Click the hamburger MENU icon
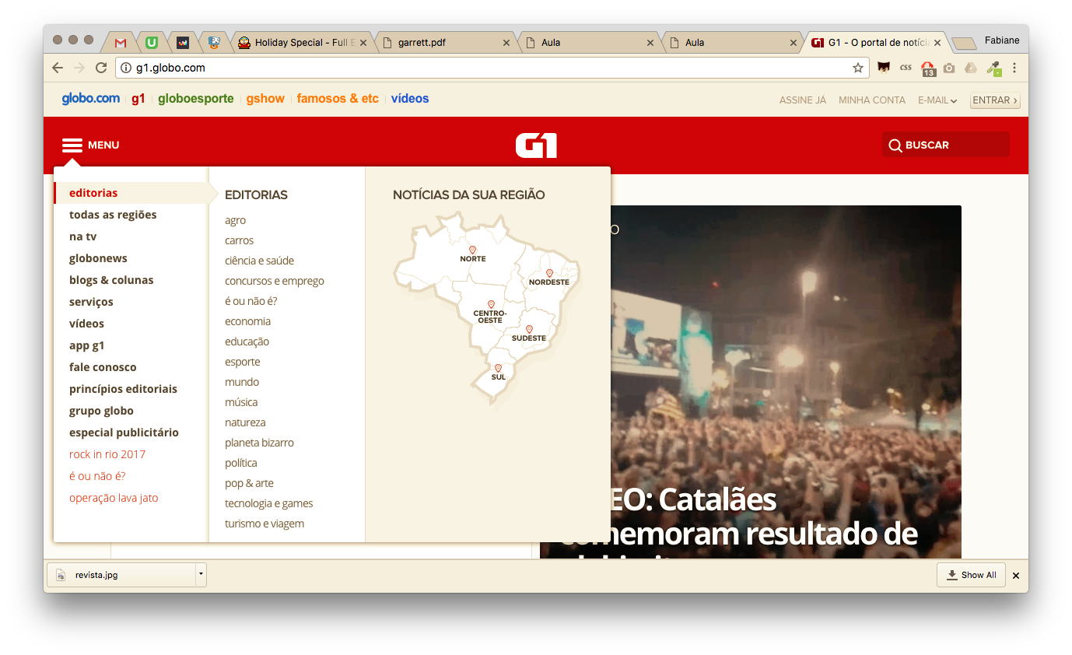This screenshot has width=1072, height=655. point(72,145)
